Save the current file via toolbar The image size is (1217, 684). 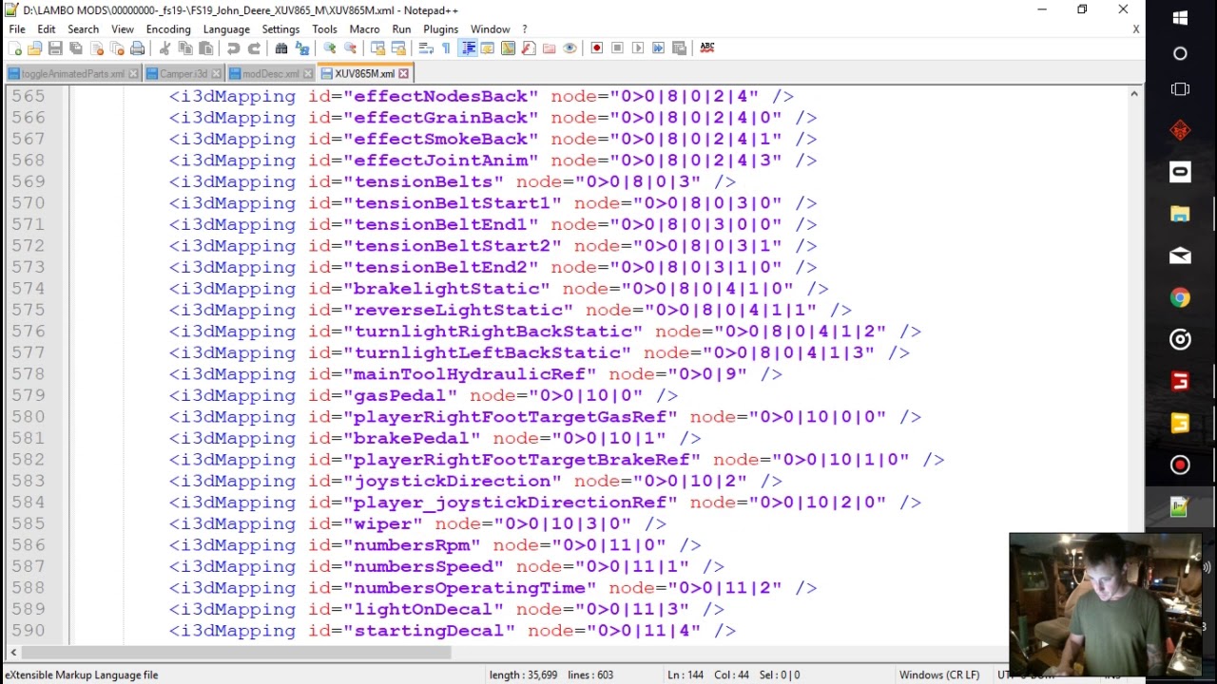pyautogui.click(x=55, y=47)
